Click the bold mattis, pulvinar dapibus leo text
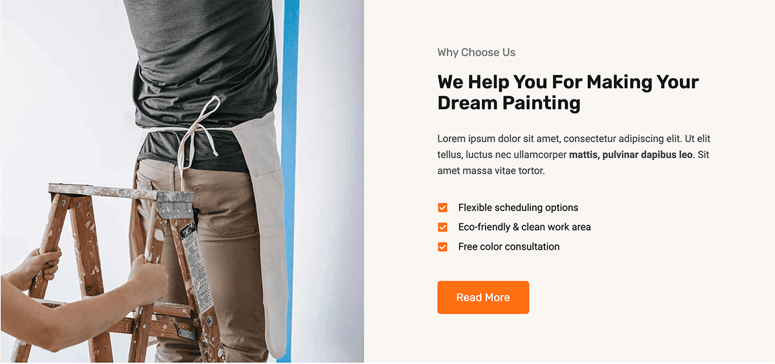Viewport: 775px width, 364px height. pyautogui.click(x=631, y=155)
